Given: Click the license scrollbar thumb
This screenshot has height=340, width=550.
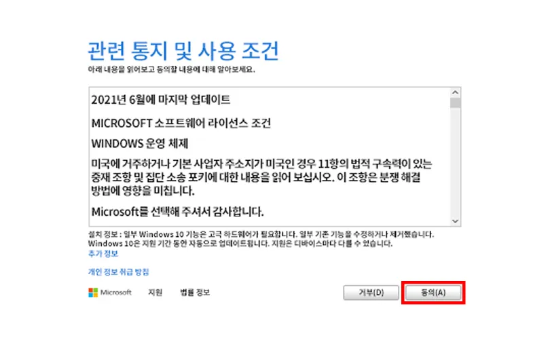Looking at the screenshot, I should coord(454,103).
